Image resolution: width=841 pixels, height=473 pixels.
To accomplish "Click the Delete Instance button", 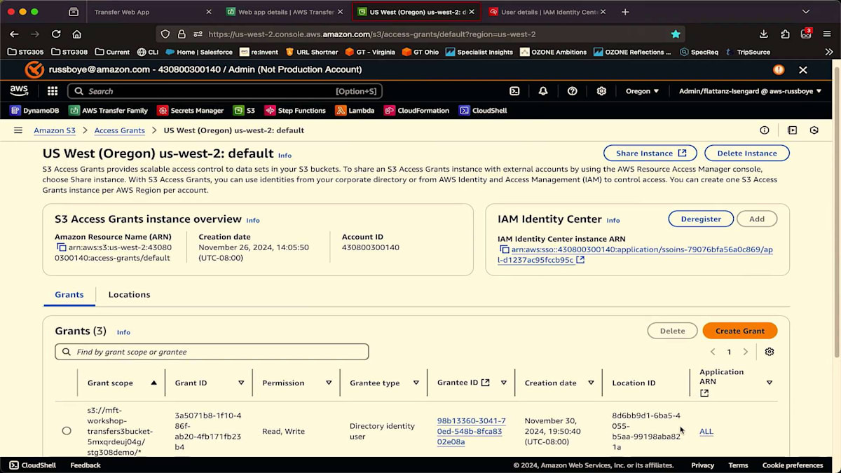I will pos(747,153).
